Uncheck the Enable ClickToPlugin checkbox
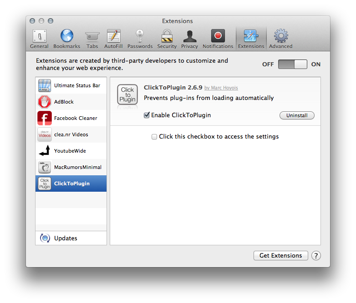 tap(147, 115)
